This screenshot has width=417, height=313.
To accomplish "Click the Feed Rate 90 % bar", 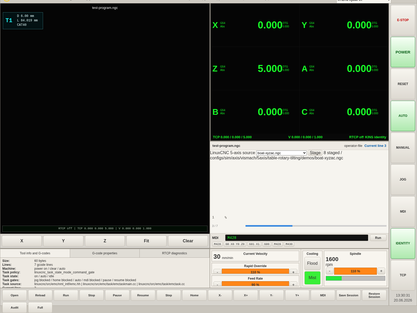I will point(255,284).
